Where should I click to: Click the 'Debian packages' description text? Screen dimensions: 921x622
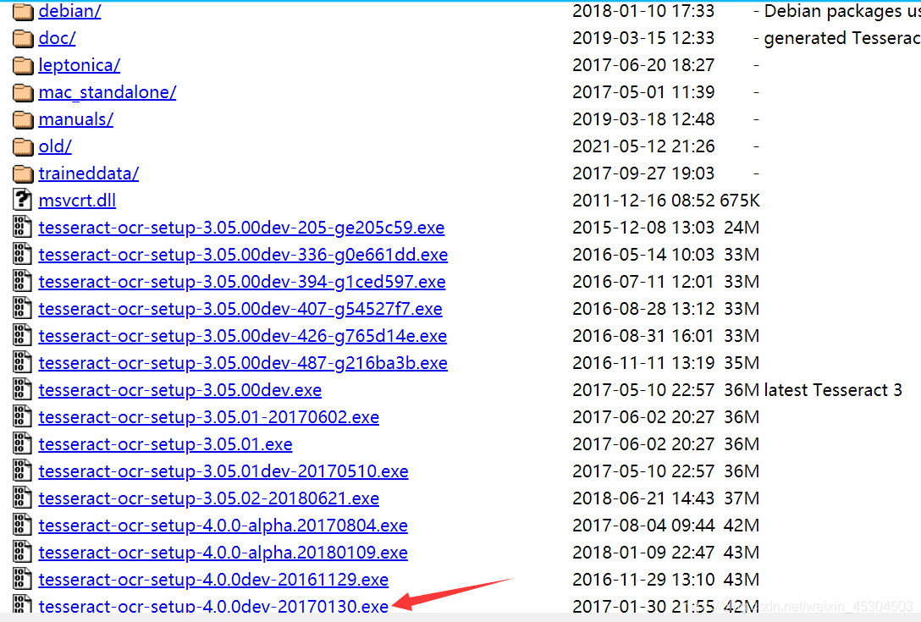pyautogui.click(x=842, y=11)
